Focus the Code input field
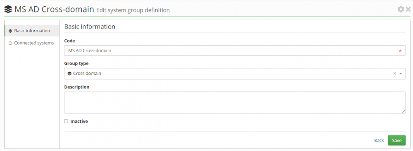The width and height of the screenshot is (413, 151). click(235, 51)
